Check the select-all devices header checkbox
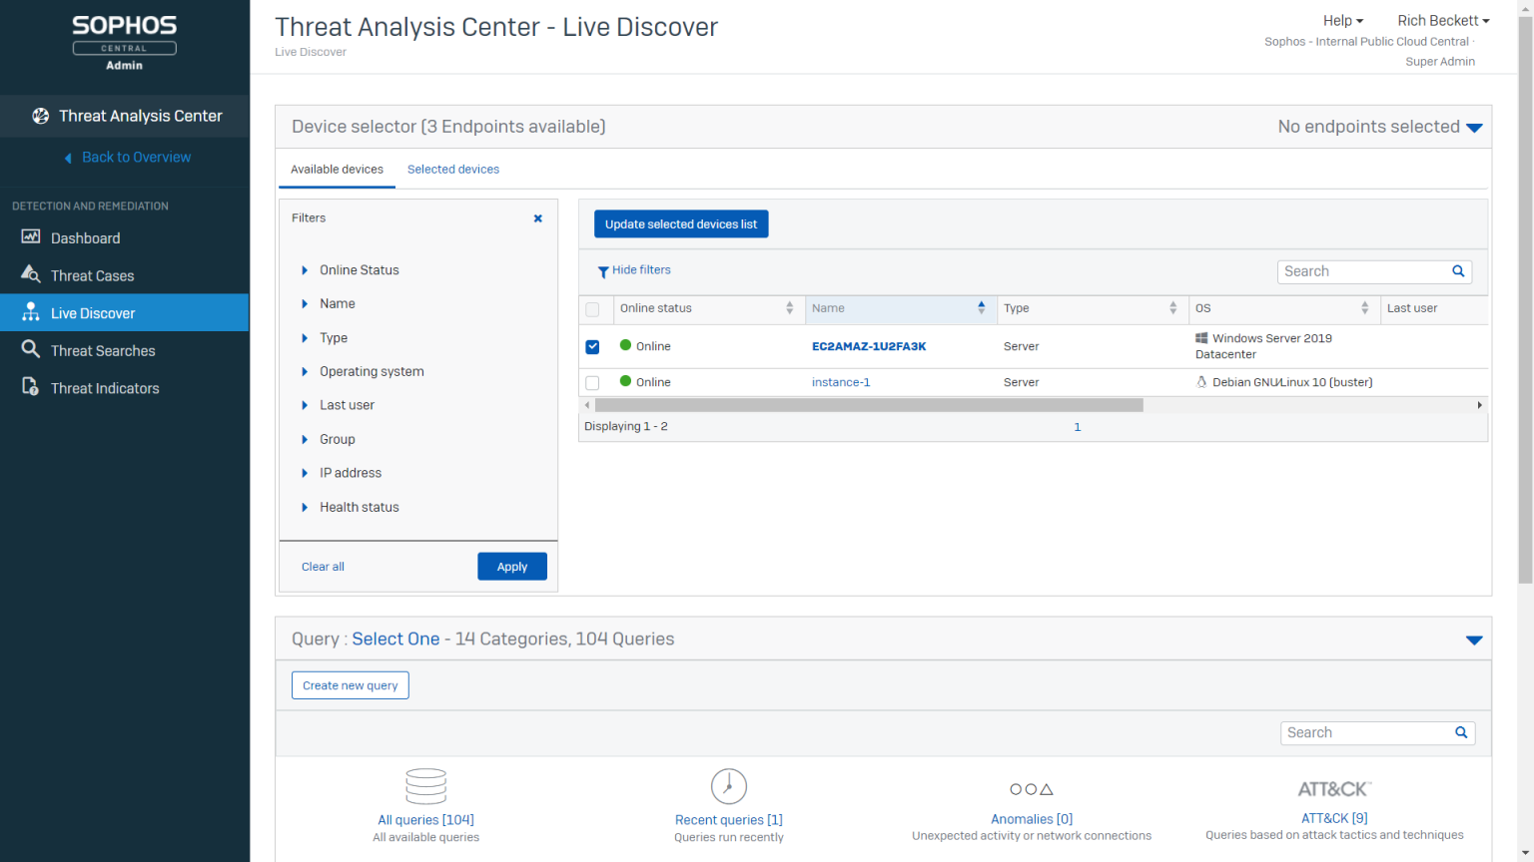This screenshot has height=862, width=1534. (x=593, y=309)
